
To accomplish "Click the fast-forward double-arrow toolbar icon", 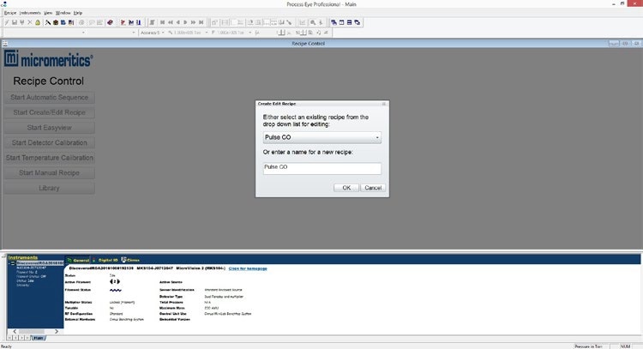I will (193, 22).
